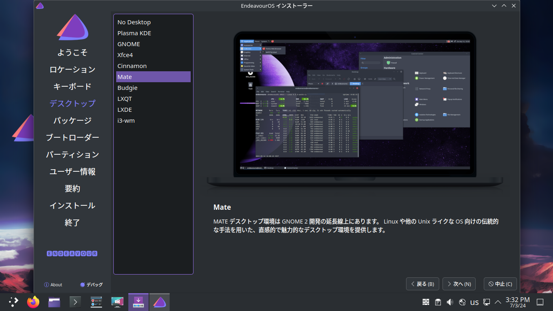Open the file manager from the taskbar
Screen dimensions: 553x311
(x=54, y=302)
